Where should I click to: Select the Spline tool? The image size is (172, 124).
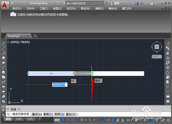point(3,82)
